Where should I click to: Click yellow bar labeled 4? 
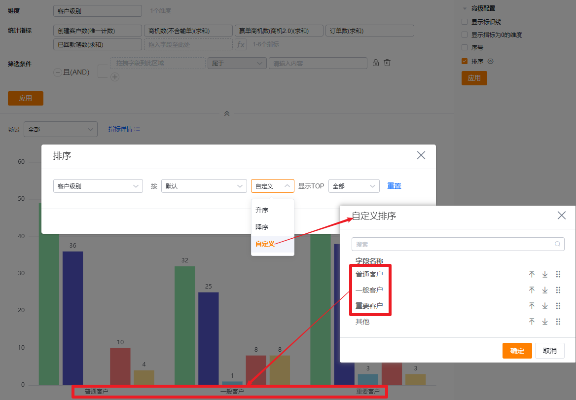tap(144, 378)
